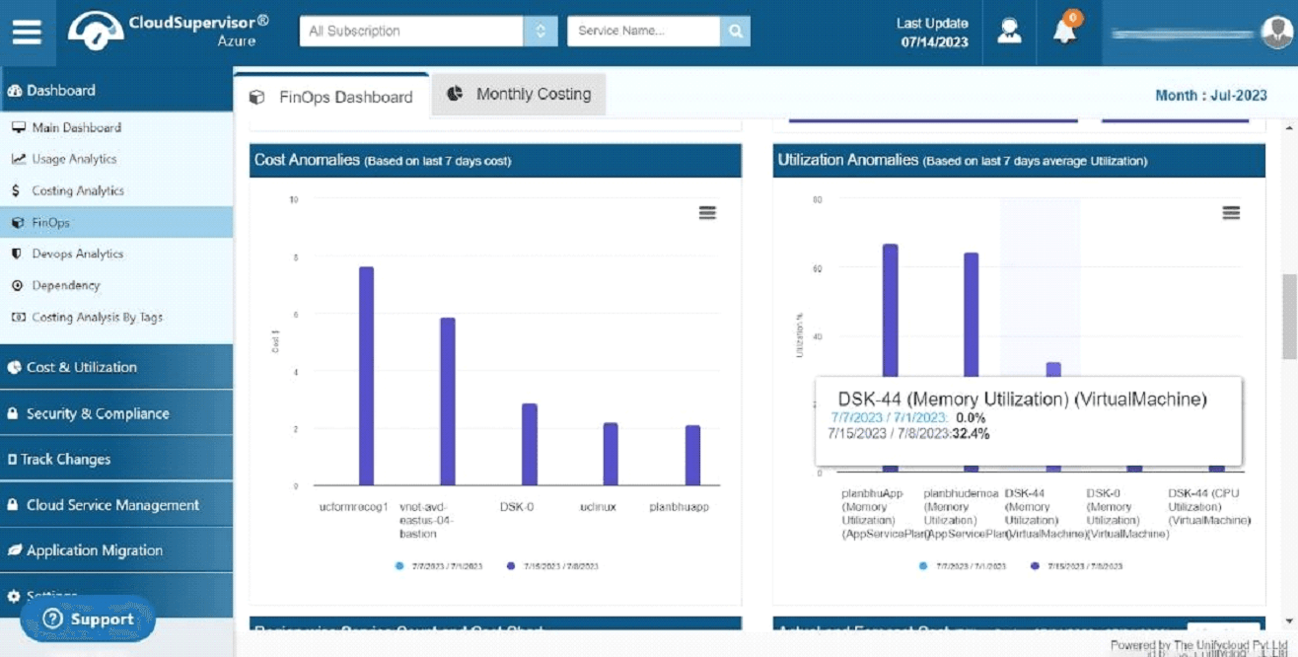Click the Costing Analysis By Tags icon
The width and height of the screenshot is (1298, 657).
(18, 317)
